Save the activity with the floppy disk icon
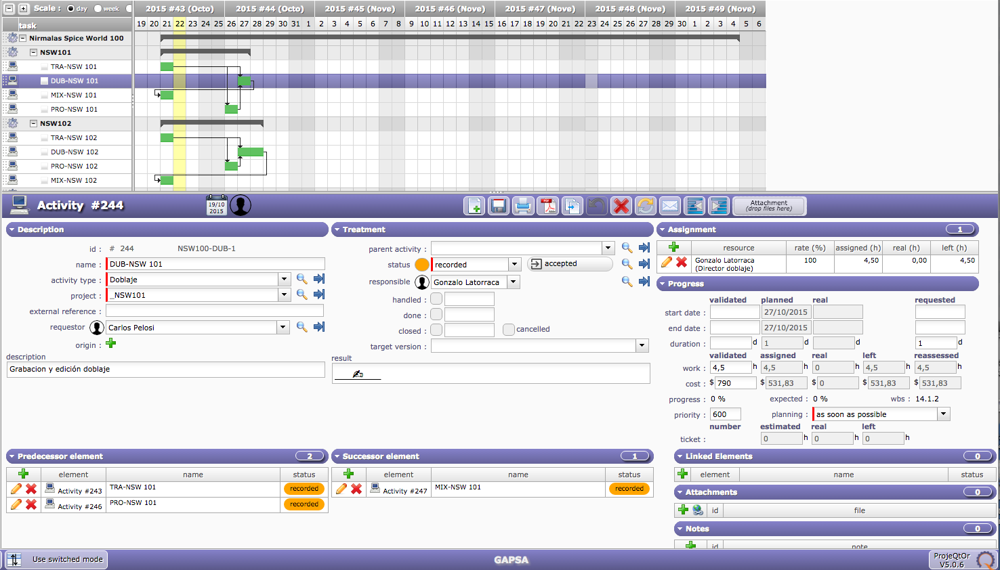 point(499,206)
